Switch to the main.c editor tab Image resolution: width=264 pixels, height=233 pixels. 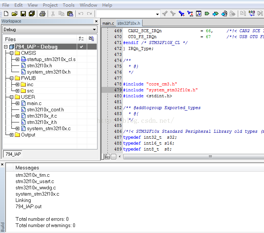click(x=108, y=23)
